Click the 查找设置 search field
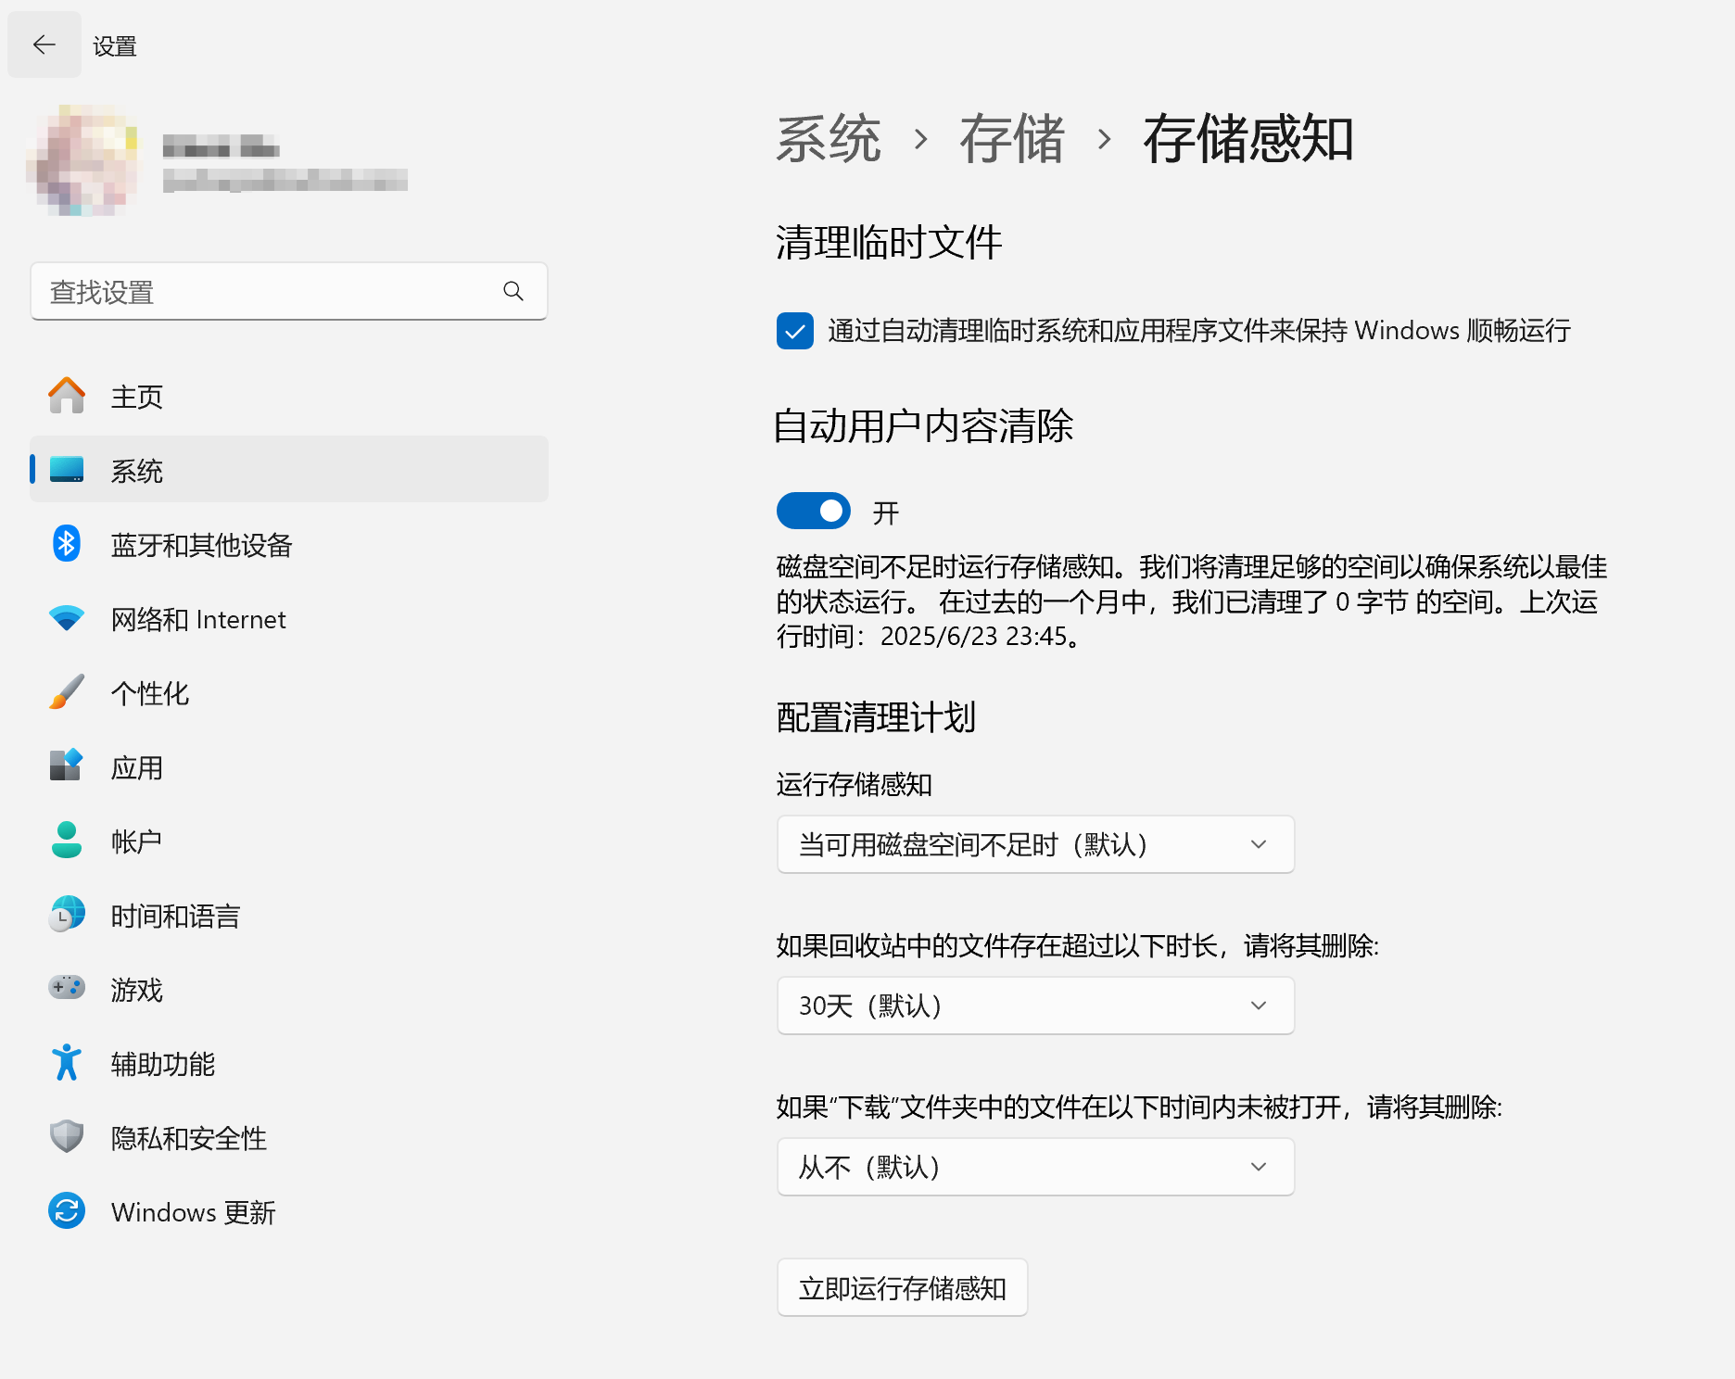The height and width of the screenshot is (1379, 1735). [289, 291]
